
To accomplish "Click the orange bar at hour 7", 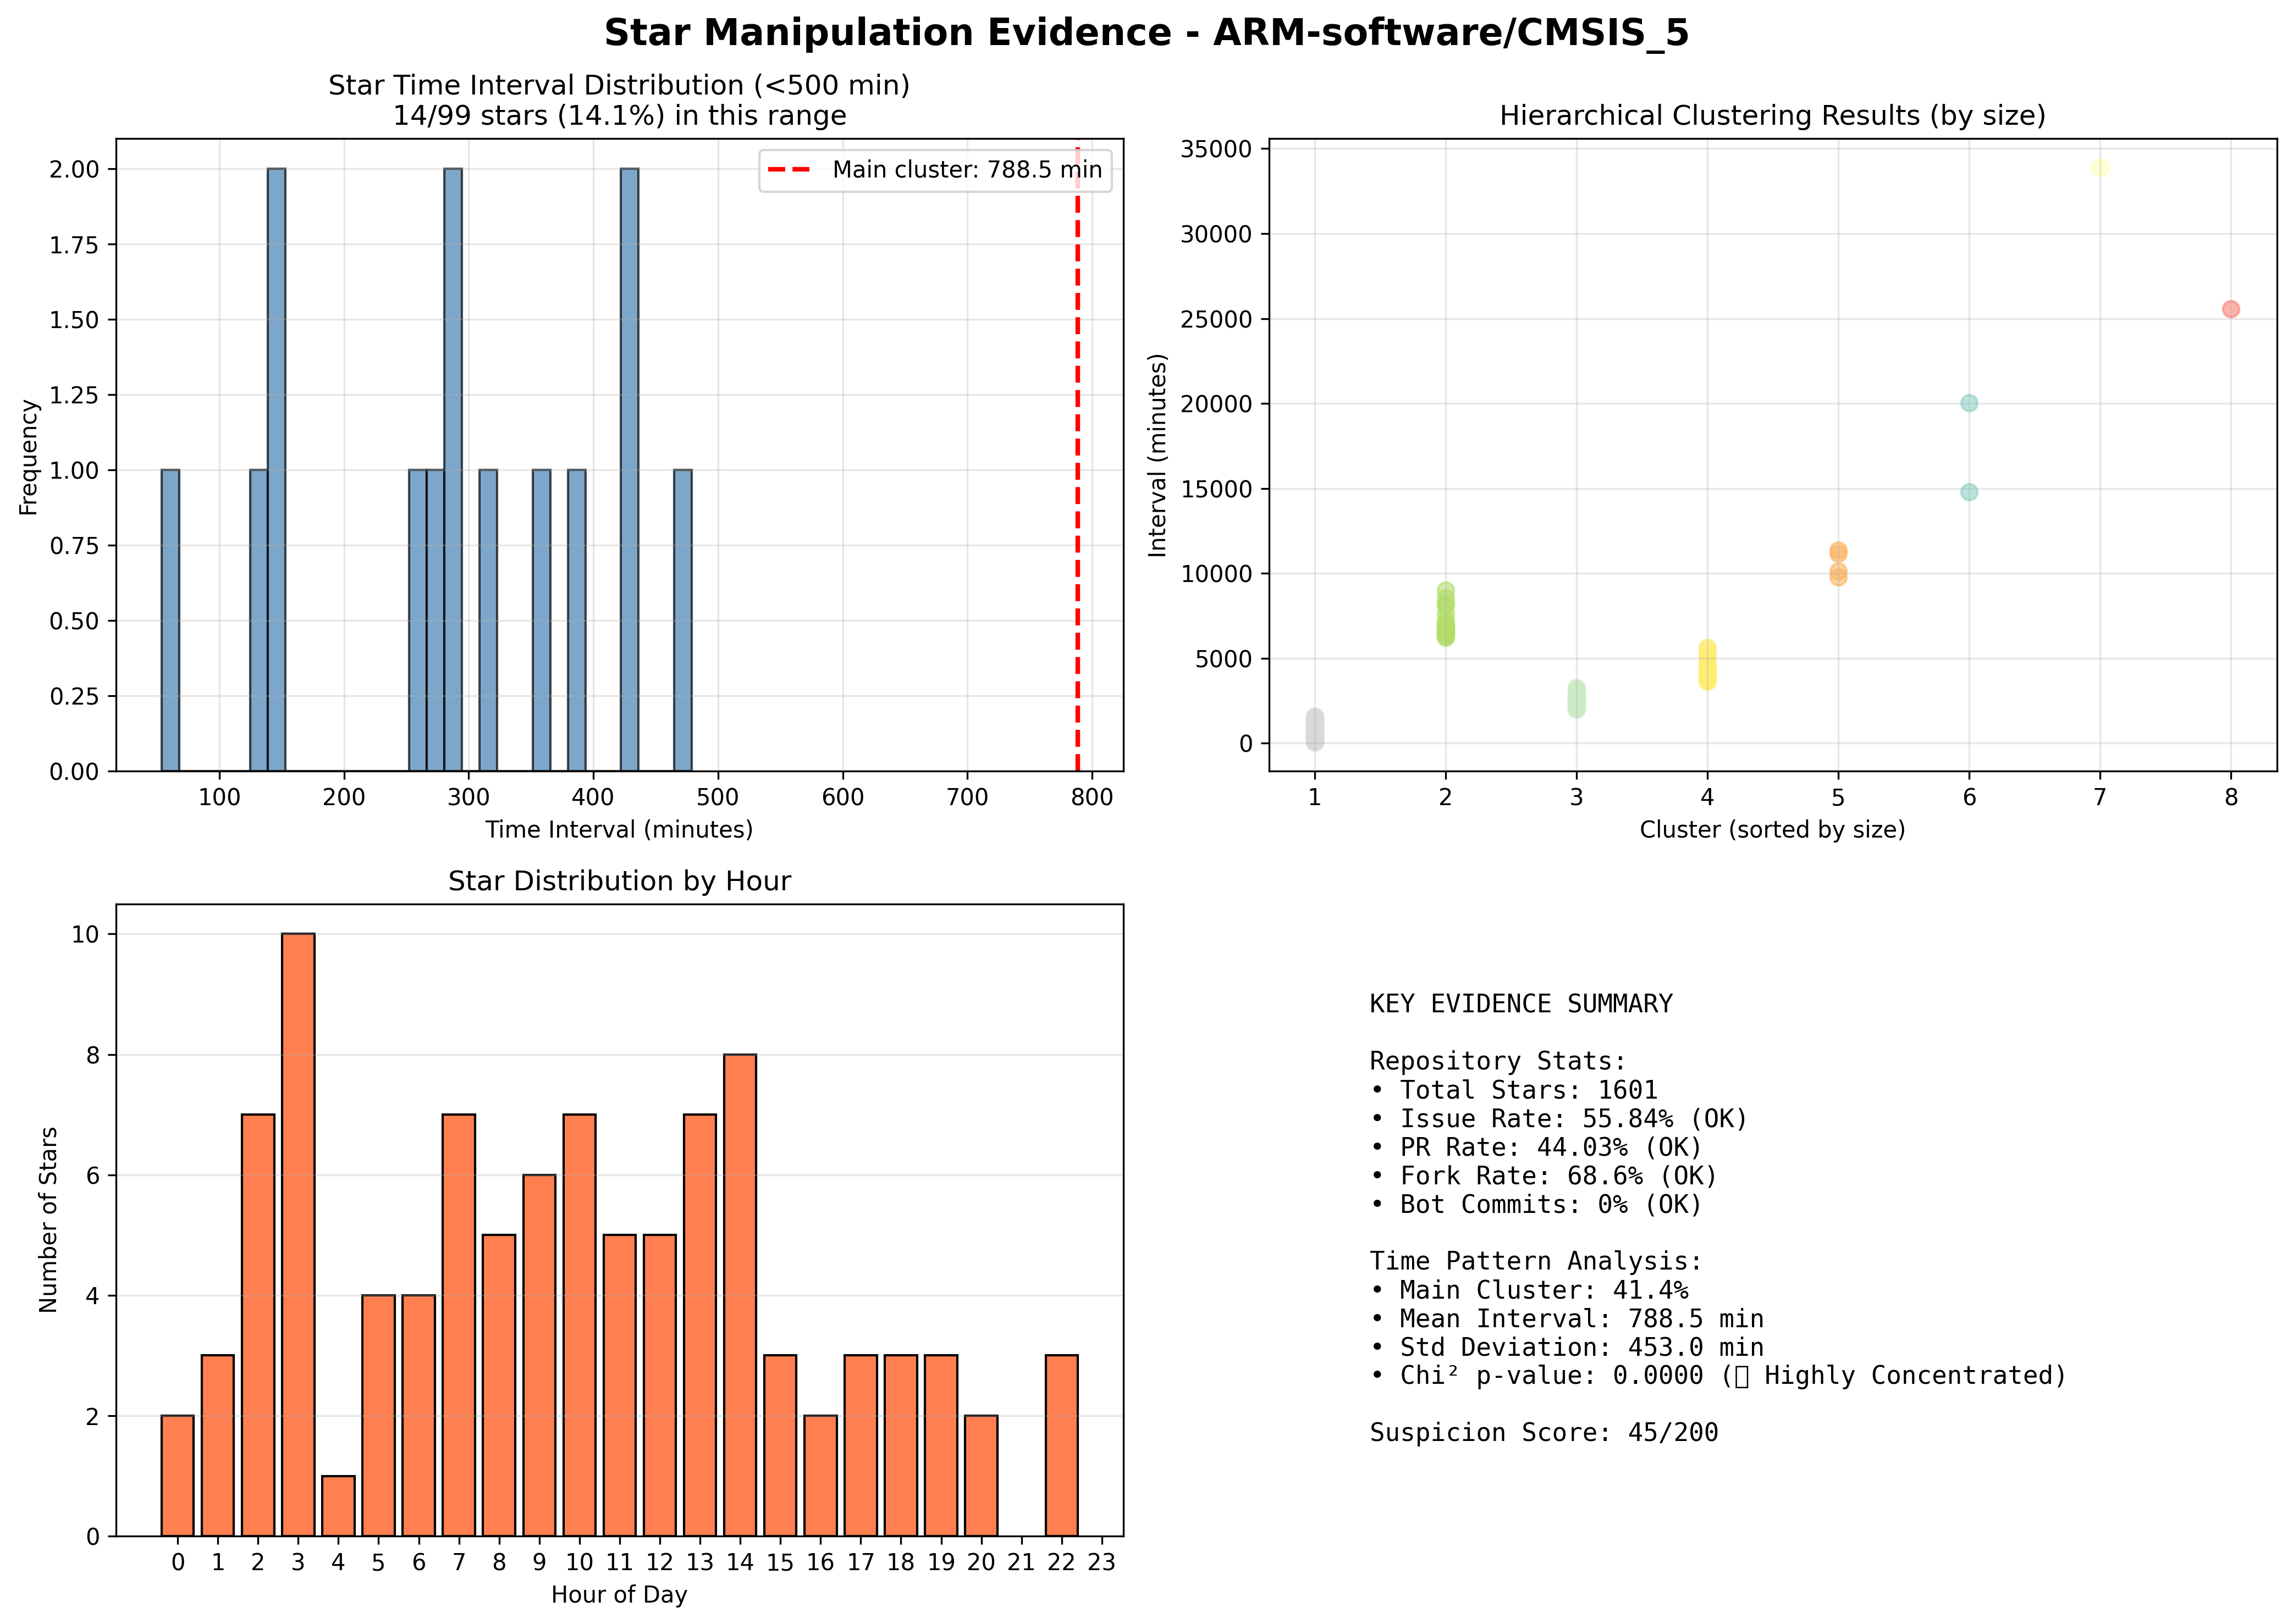I will point(459,1326).
